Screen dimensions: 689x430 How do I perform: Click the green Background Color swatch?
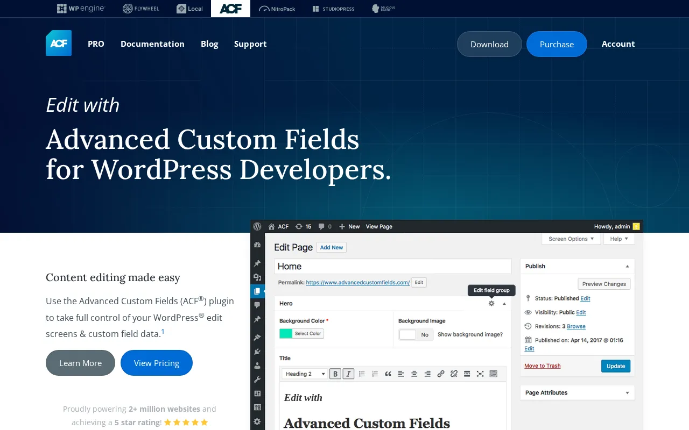pyautogui.click(x=286, y=333)
